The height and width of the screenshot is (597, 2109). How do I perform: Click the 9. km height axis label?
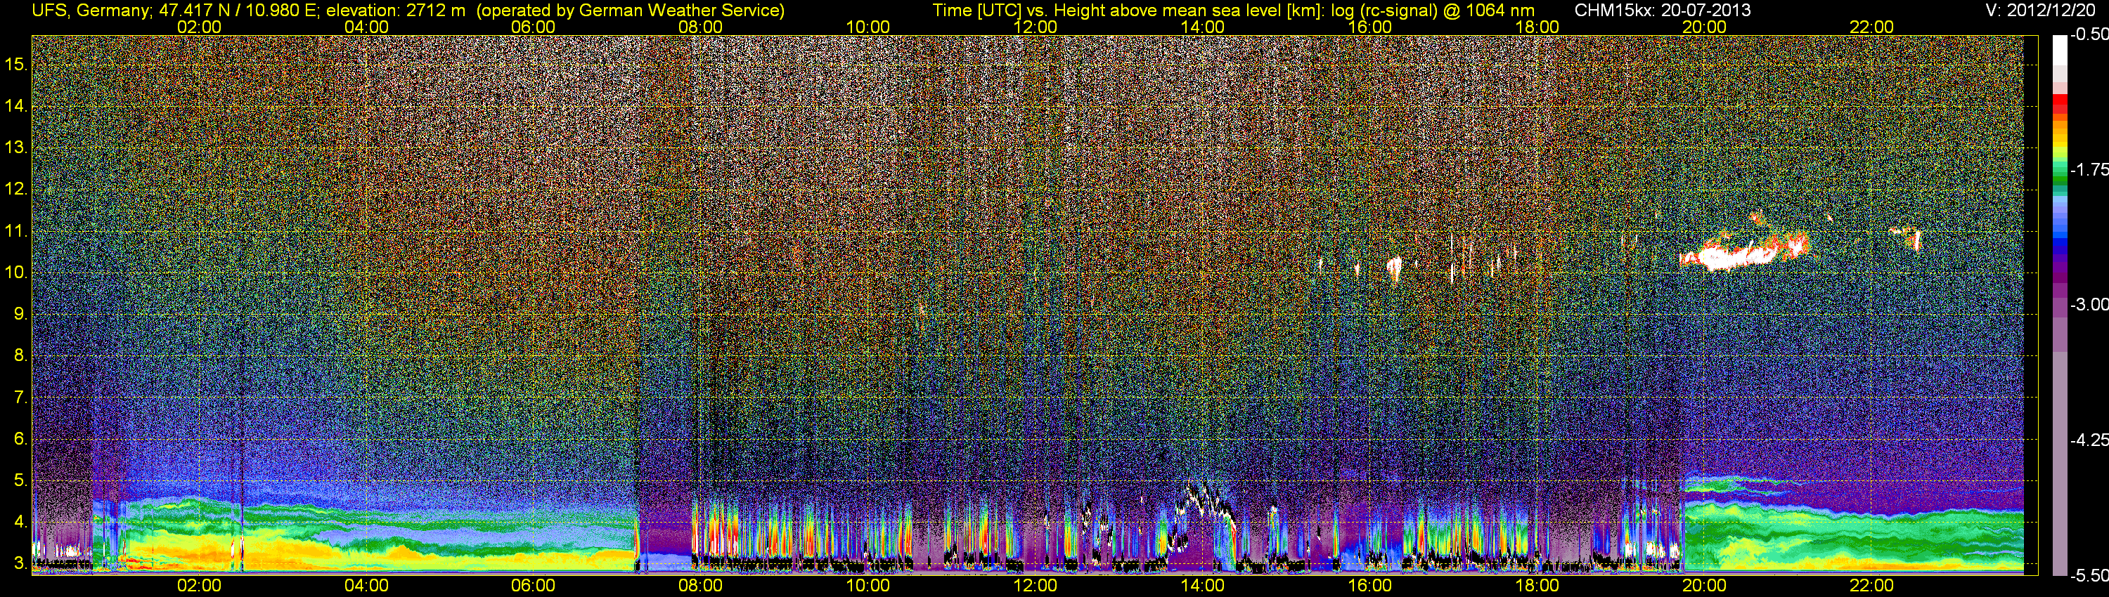tap(21, 314)
